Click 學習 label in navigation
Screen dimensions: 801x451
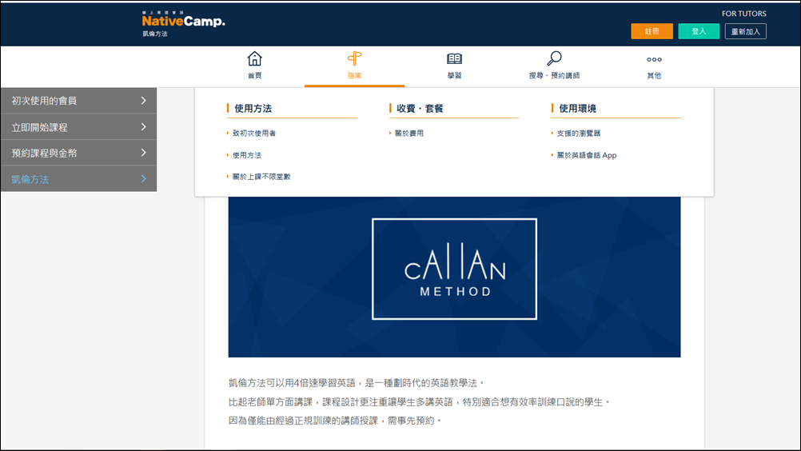point(454,76)
